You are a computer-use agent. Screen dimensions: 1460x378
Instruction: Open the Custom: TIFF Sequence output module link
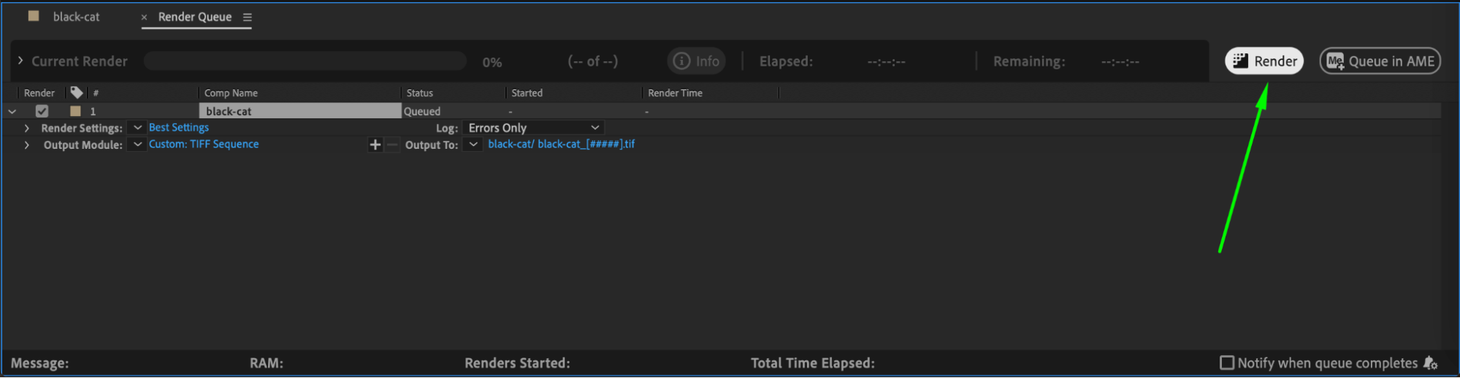coord(204,144)
